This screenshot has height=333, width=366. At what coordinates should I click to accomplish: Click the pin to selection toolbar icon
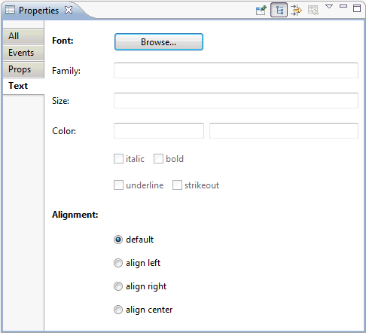click(261, 11)
